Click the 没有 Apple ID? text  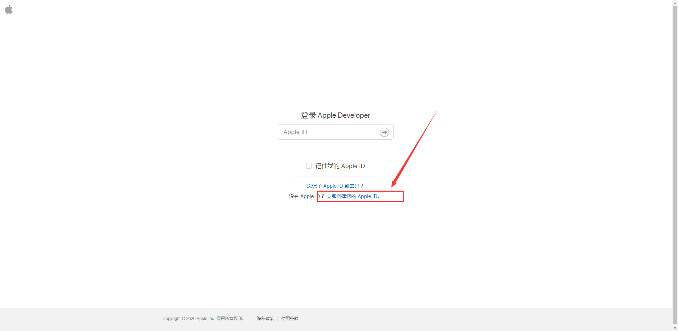tap(306, 196)
